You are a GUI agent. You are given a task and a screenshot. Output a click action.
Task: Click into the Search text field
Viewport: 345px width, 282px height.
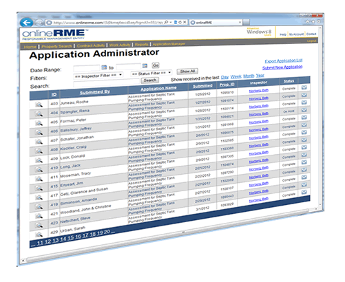pos(106,83)
